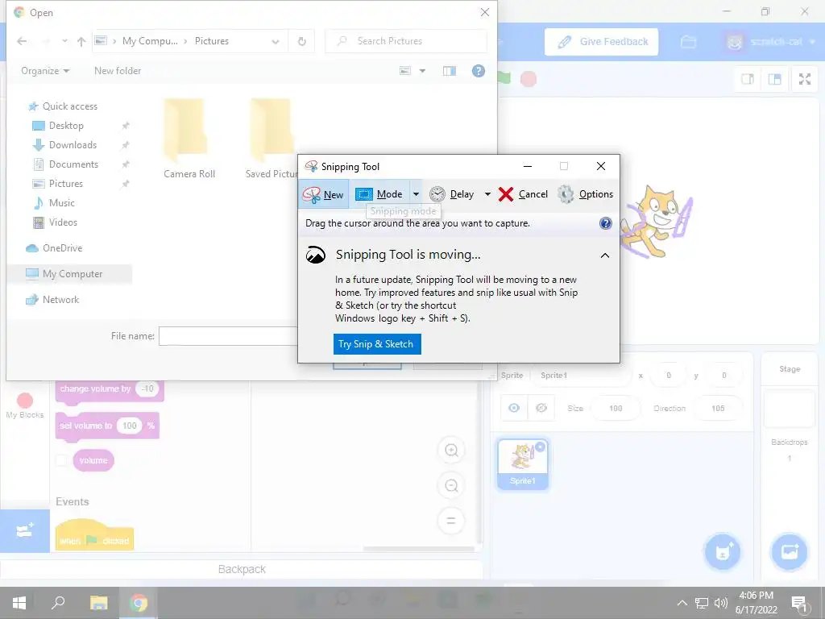825x619 pixels.
Task: Click the Search Pictures field
Action: click(x=406, y=41)
